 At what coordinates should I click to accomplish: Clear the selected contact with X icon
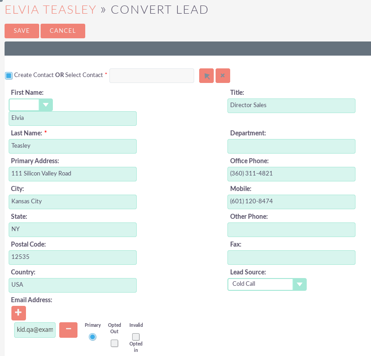223,76
